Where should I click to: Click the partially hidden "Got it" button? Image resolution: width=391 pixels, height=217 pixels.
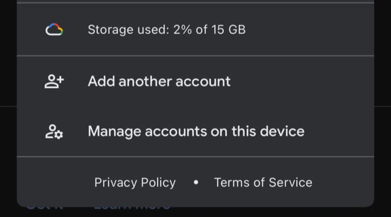[x=44, y=207]
